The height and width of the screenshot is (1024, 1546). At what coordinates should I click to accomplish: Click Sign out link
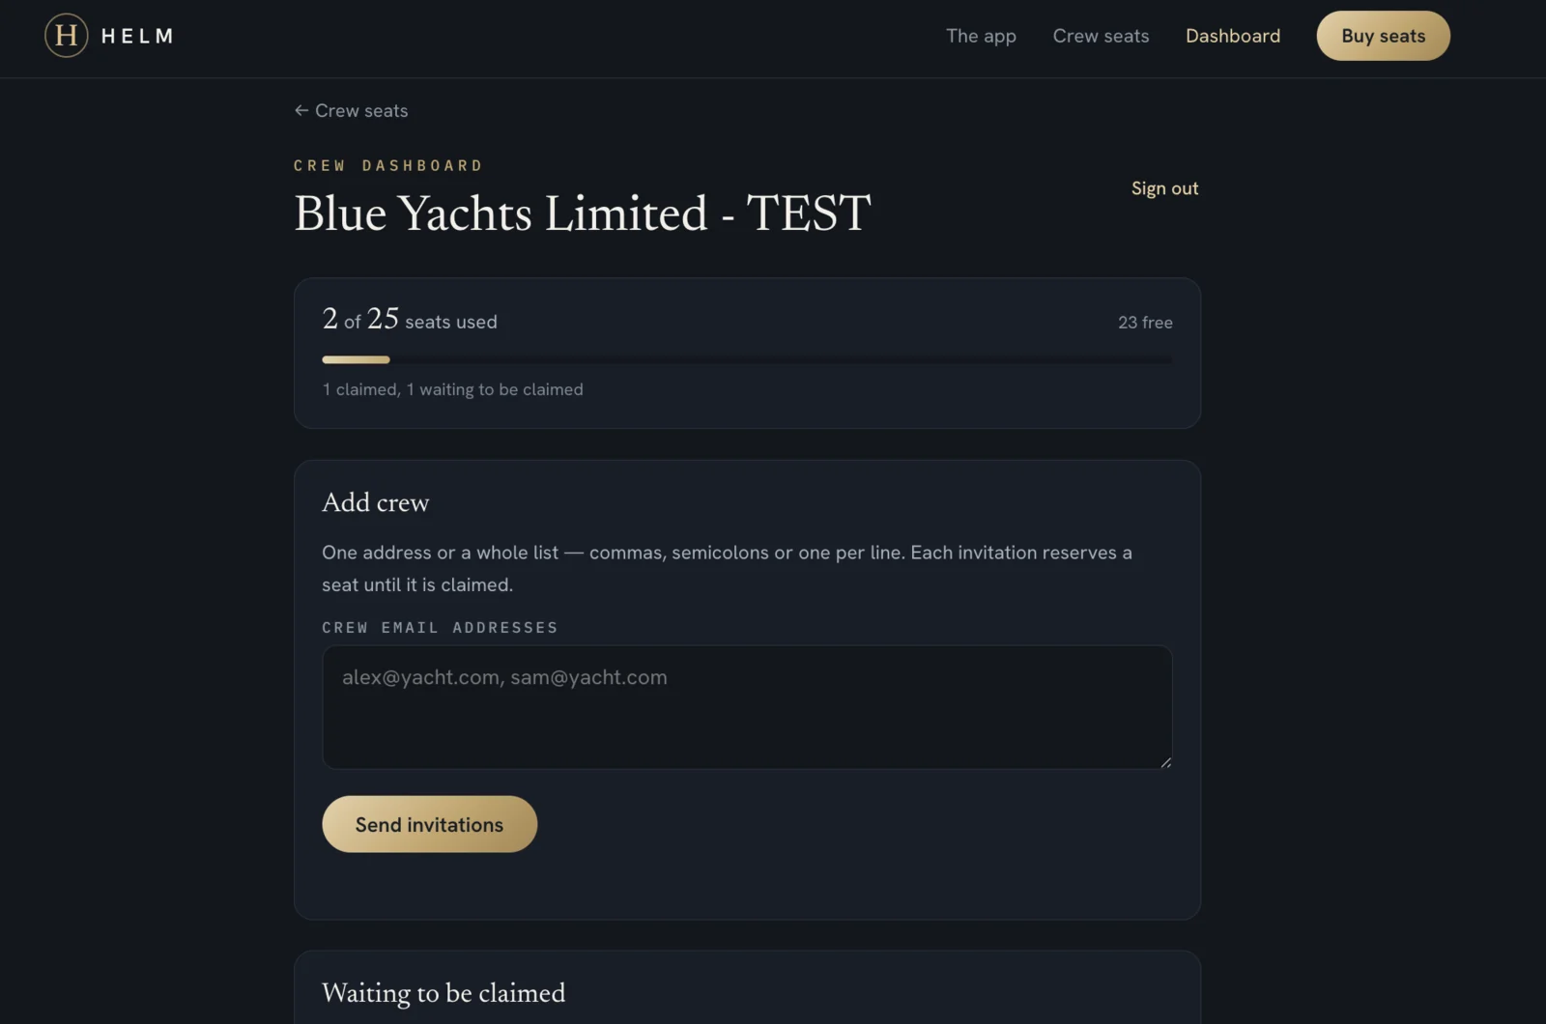coord(1164,188)
